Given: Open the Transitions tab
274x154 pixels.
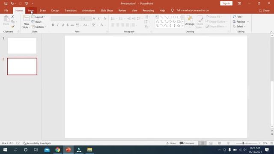Looking at the screenshot, I should pyautogui.click(x=71, y=10).
